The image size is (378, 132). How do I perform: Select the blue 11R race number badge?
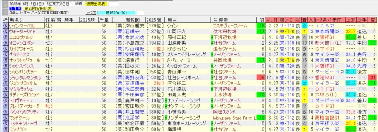click(16, 8)
